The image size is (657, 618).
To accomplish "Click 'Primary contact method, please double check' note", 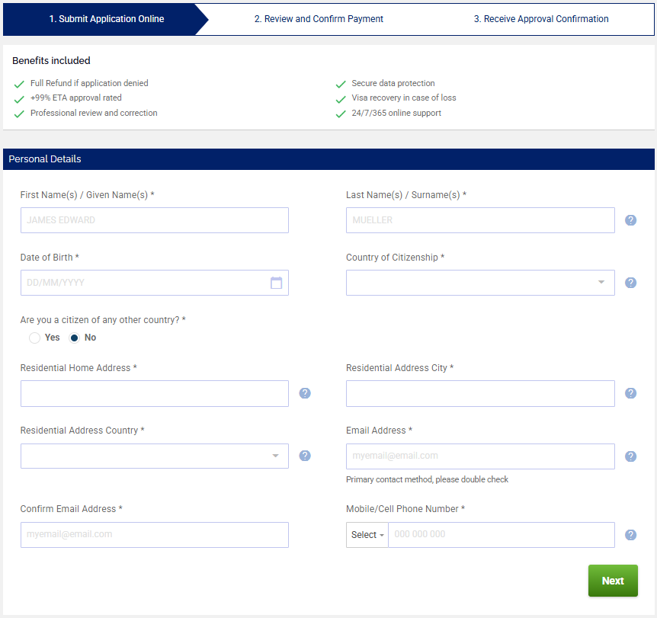I will (x=427, y=480).
